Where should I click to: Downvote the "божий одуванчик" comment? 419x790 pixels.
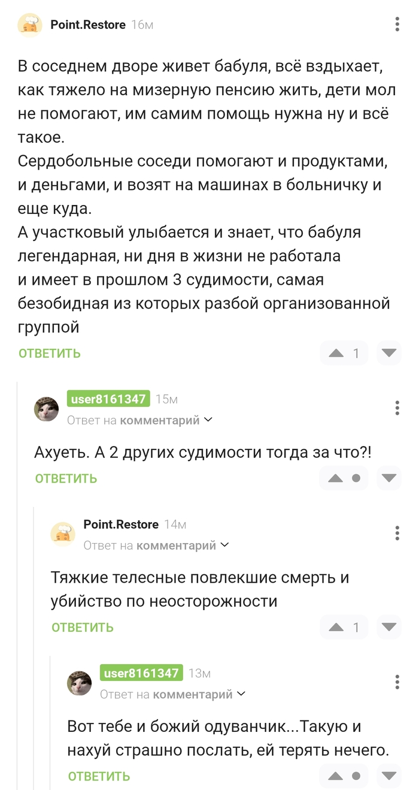click(389, 776)
